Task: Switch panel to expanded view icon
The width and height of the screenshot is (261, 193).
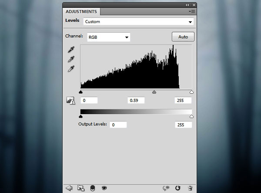Action: pyautogui.click(x=81, y=188)
